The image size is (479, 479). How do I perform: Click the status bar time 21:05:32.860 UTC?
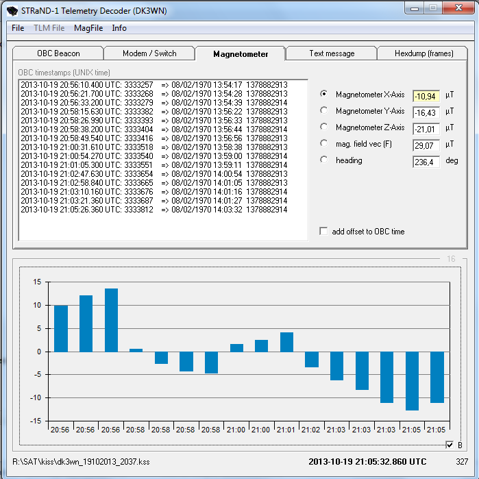point(367,462)
